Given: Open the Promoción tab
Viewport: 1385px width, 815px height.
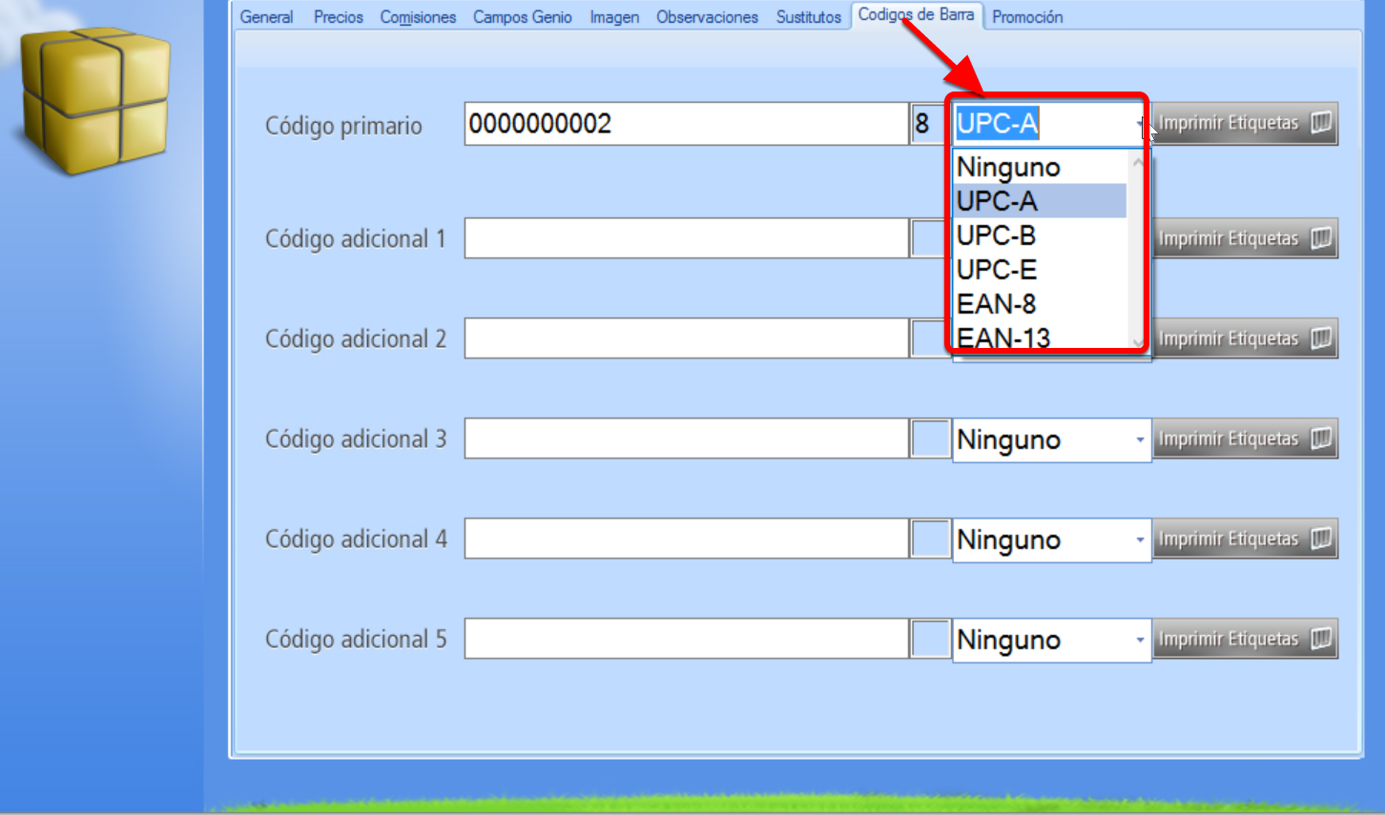Looking at the screenshot, I should [x=1027, y=17].
